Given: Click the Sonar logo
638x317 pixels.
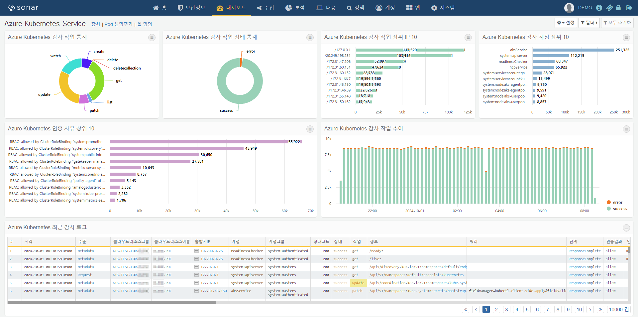Looking at the screenshot, I should [x=23, y=8].
